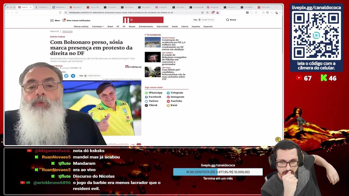Switch to the '(14) Silas' X tab
Viewport: 349px width, 196px height.
pyautogui.click(x=145, y=7)
